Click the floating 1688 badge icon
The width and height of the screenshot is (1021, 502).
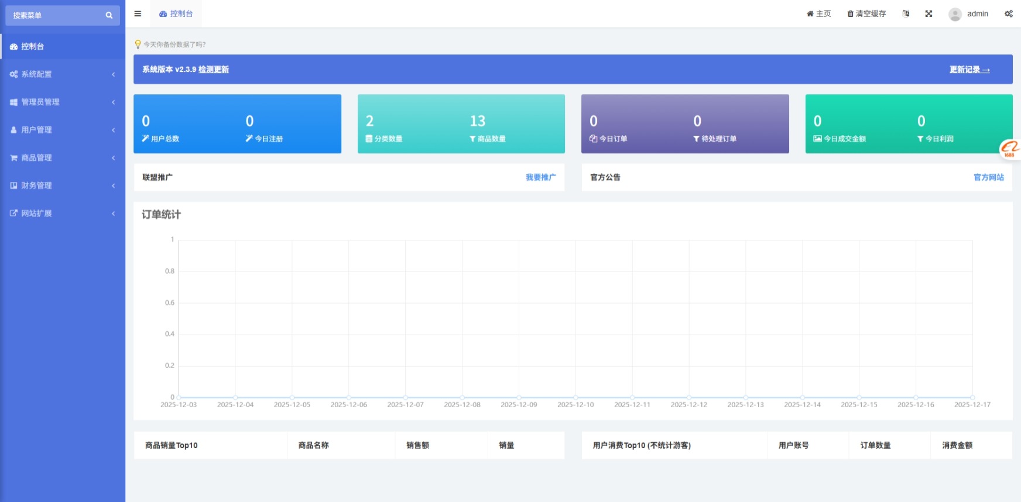click(1010, 149)
